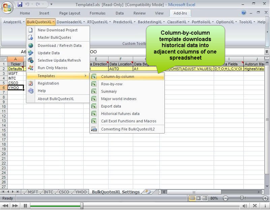Customize Quick Access Toolbar dropdown arrow

coord(51,4)
